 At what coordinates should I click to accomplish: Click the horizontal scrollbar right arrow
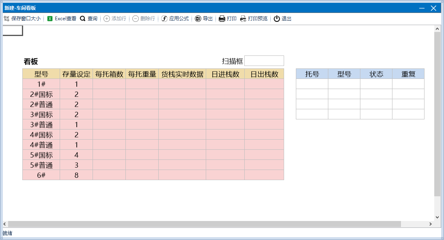pos(431,224)
